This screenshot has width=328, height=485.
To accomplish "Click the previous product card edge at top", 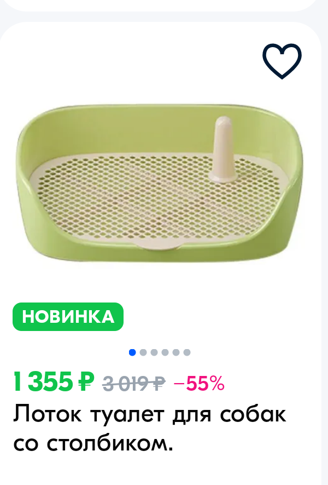I will (x=161, y=5).
